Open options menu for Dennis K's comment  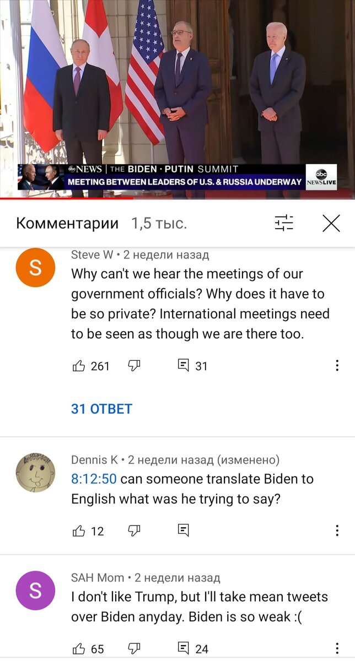(x=337, y=531)
